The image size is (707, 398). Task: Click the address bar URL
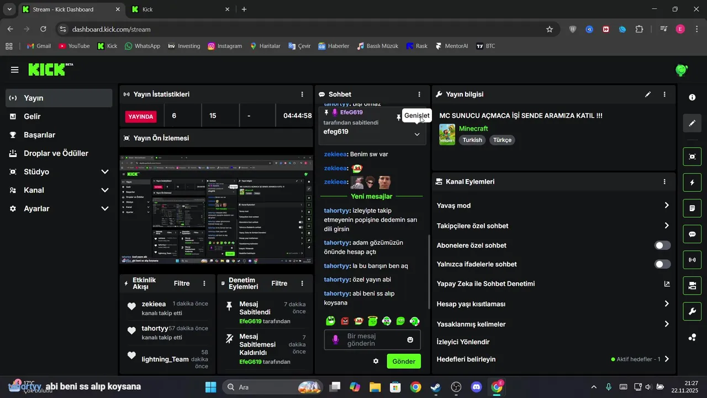point(111,29)
